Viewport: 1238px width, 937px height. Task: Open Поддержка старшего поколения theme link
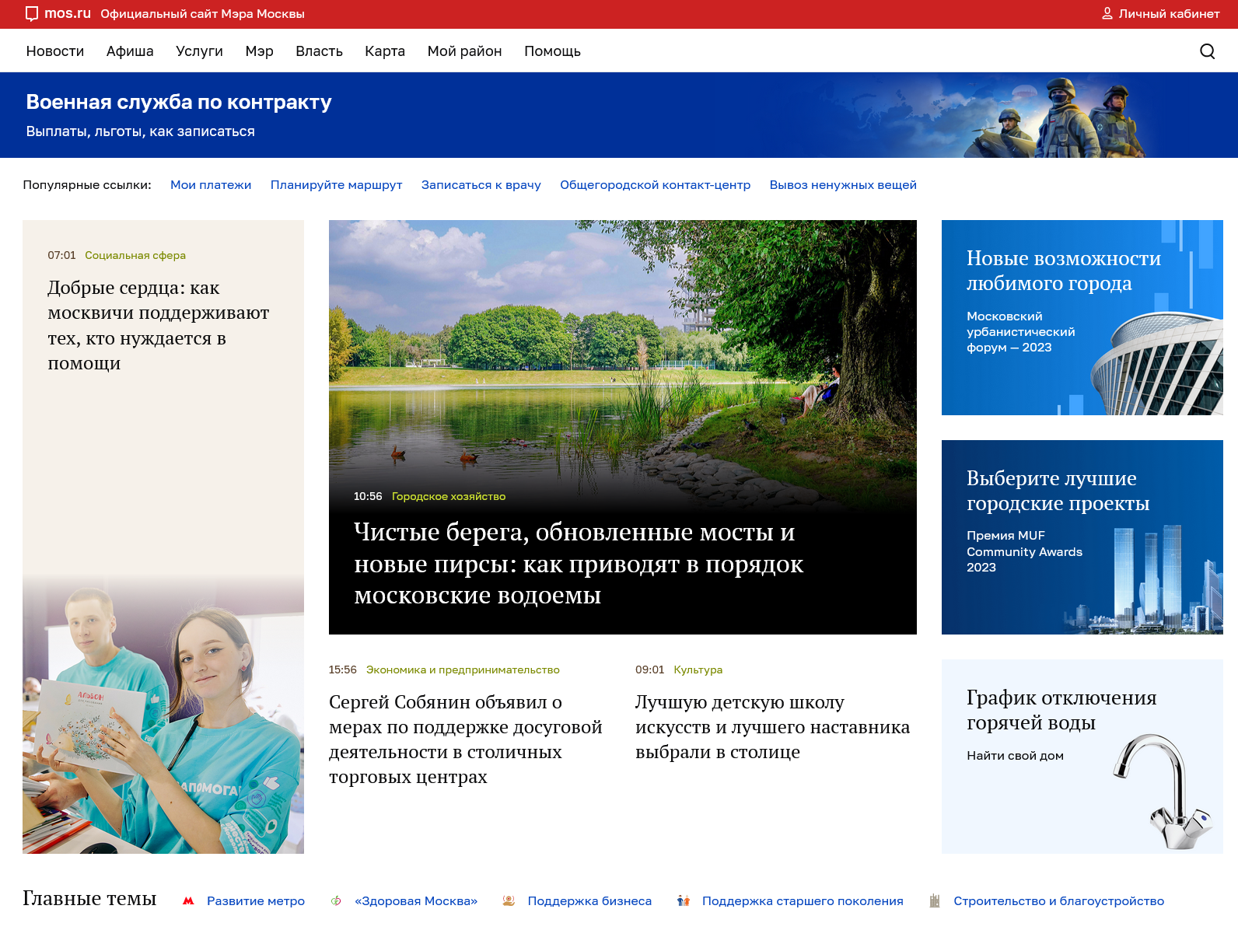tap(803, 901)
